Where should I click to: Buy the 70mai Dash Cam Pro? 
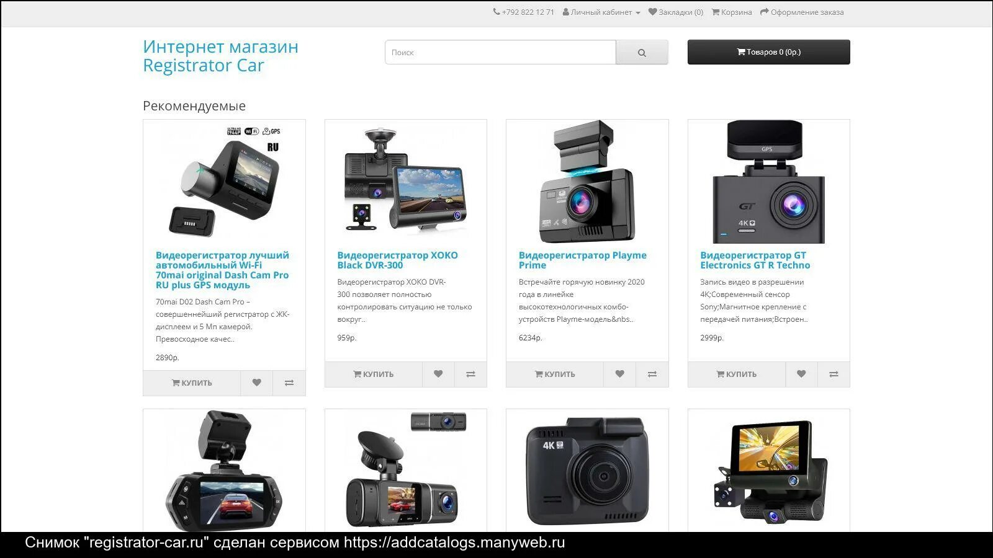(192, 383)
